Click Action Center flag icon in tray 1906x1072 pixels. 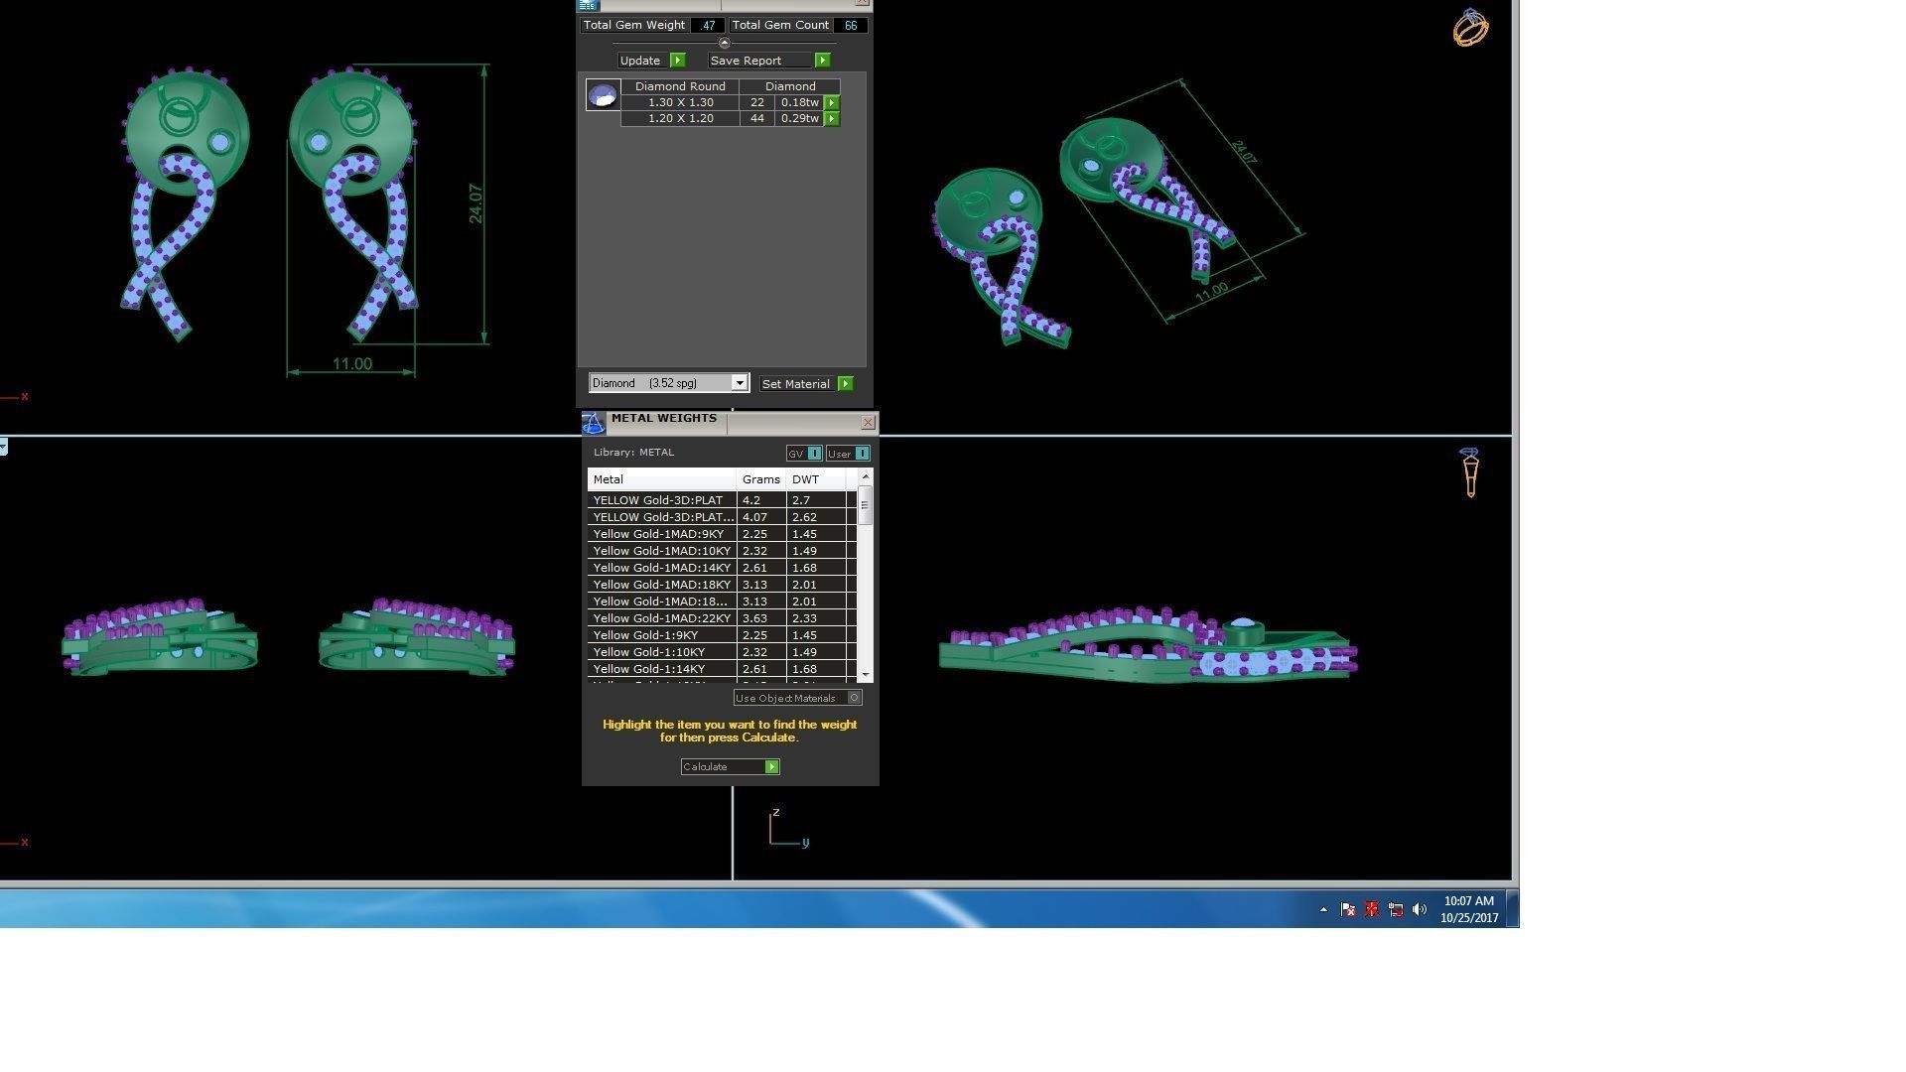coord(1347,909)
